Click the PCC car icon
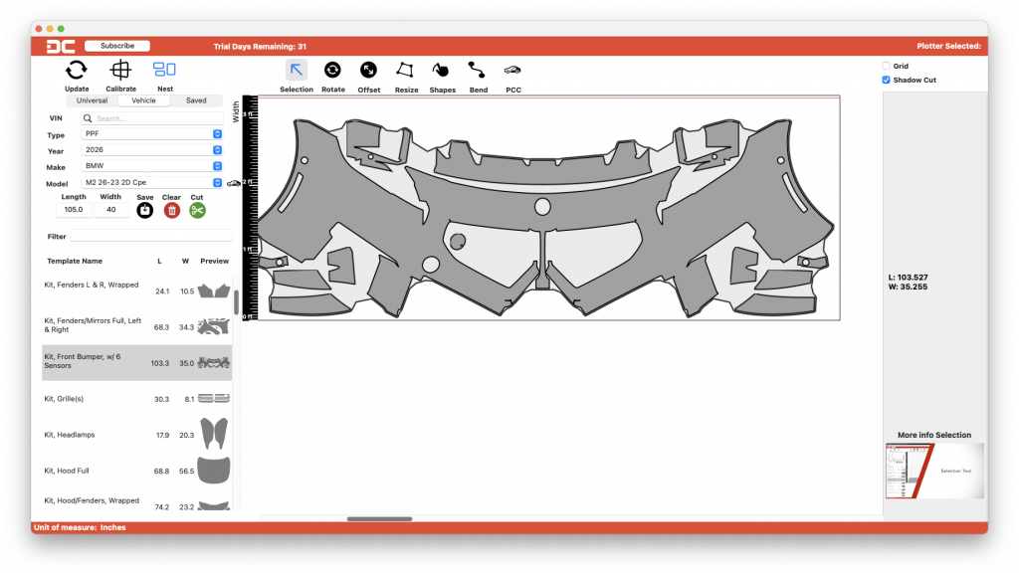 512,70
